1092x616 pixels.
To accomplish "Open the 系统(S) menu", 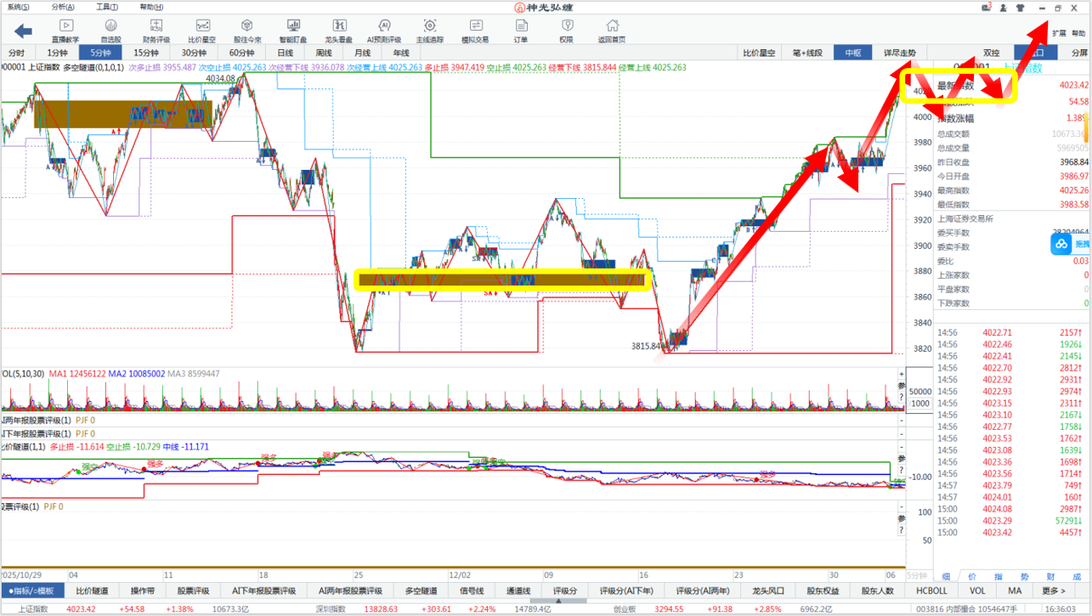I will click(18, 7).
